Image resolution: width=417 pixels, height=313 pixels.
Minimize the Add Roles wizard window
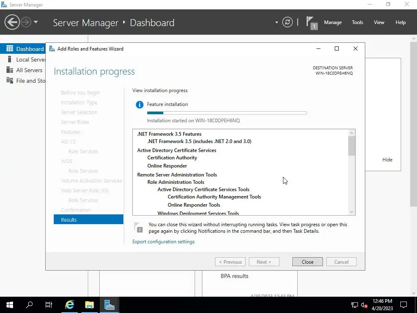click(x=318, y=48)
